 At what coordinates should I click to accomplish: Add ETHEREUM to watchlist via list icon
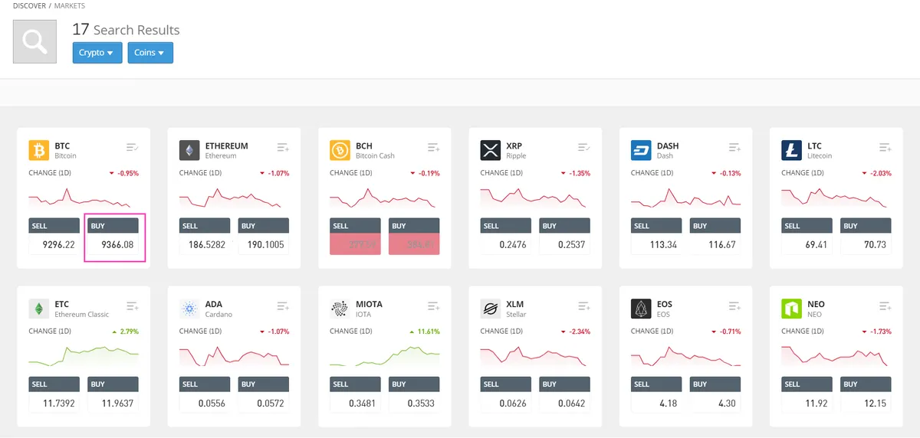click(x=283, y=147)
